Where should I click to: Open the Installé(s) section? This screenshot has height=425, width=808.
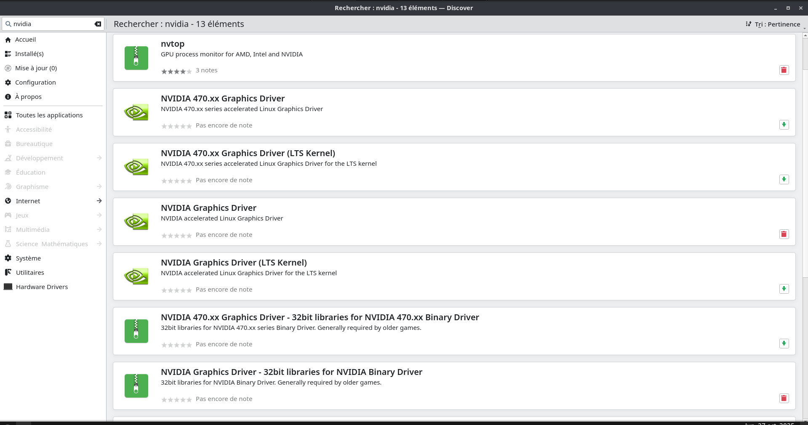29,53
